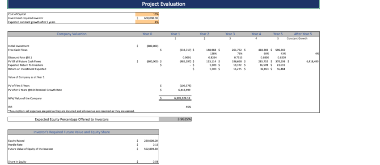The width and height of the screenshot is (380, 165).
Task: Click the 45% IRR value
Action: pyautogui.click(x=188, y=107)
